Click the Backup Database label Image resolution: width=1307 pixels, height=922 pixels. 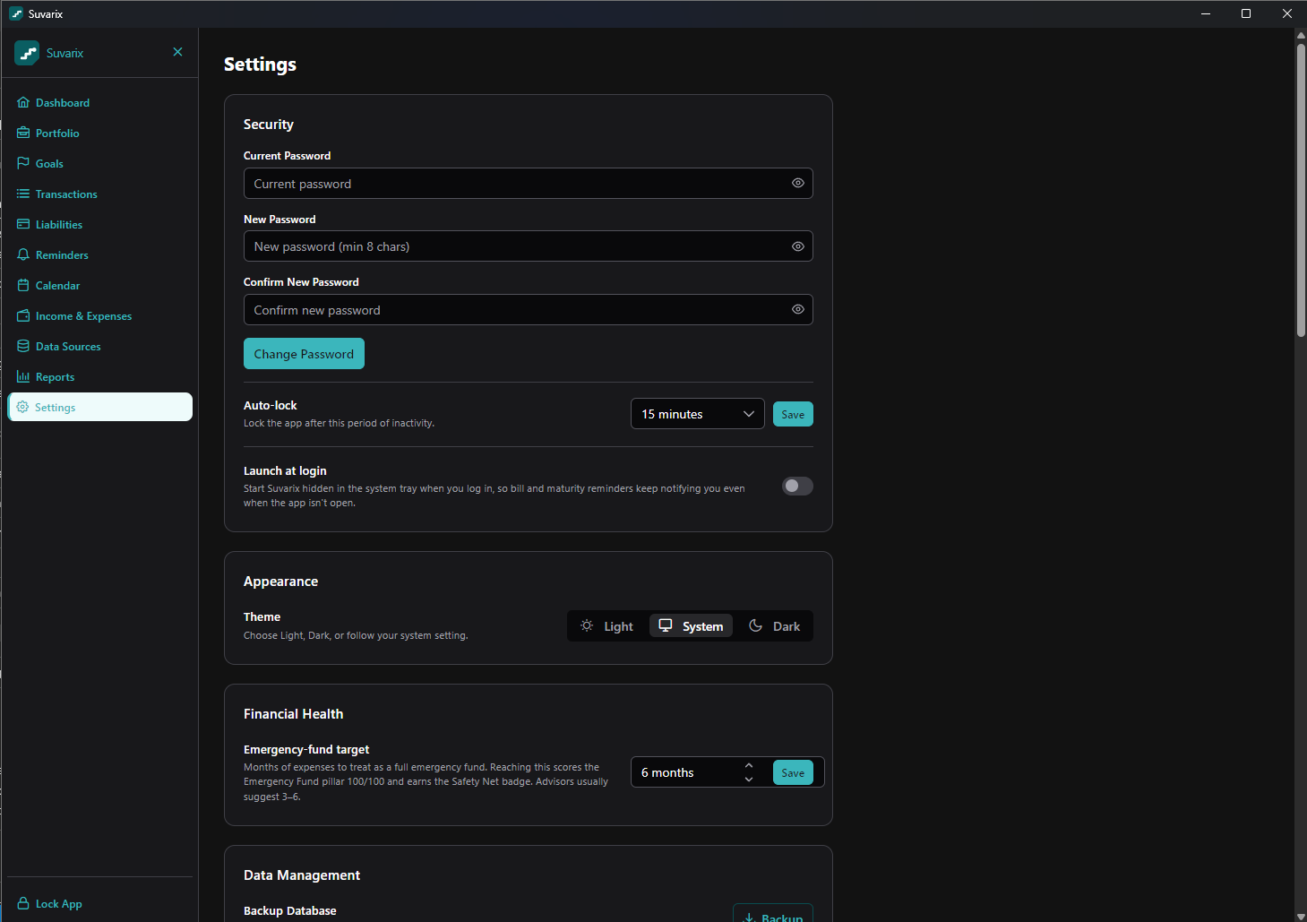[290, 910]
